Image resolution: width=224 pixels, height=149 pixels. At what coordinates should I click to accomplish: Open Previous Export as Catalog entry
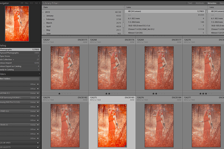click(20, 66)
